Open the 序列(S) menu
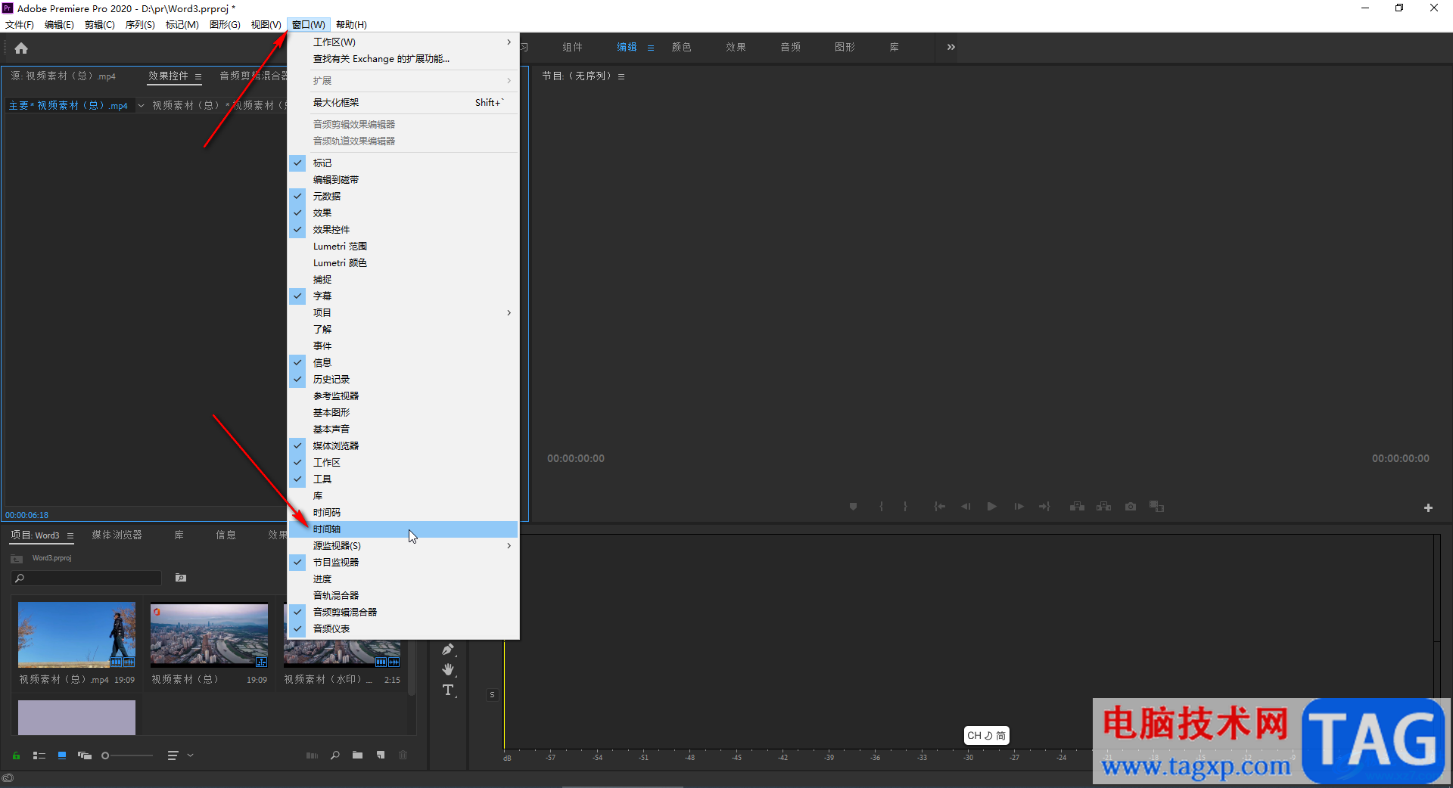 (140, 25)
